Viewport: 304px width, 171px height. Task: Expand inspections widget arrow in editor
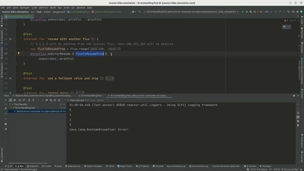coord(295,20)
